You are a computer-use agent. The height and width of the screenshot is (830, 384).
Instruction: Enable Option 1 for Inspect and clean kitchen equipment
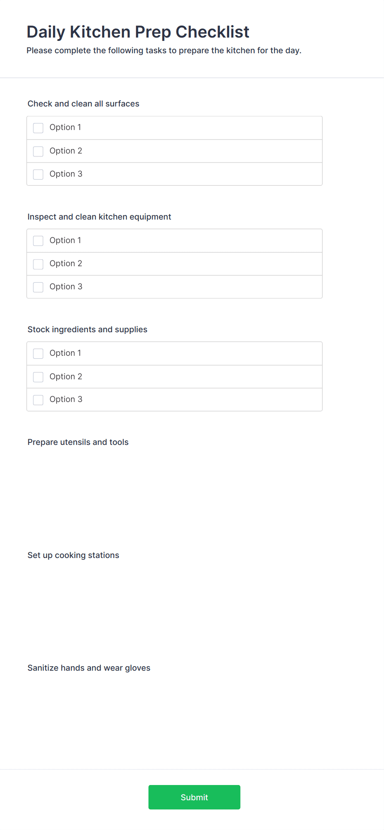click(x=38, y=241)
